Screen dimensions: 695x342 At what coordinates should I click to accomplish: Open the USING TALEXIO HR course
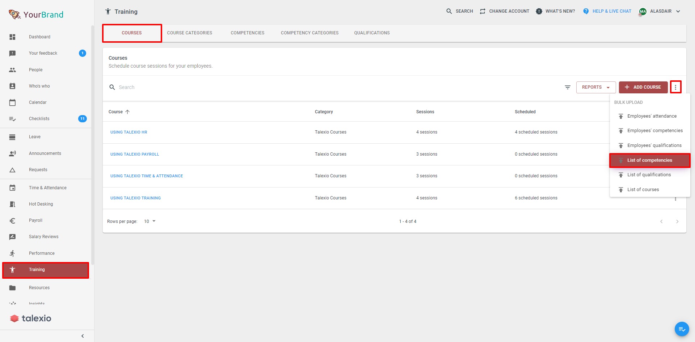coord(129,132)
